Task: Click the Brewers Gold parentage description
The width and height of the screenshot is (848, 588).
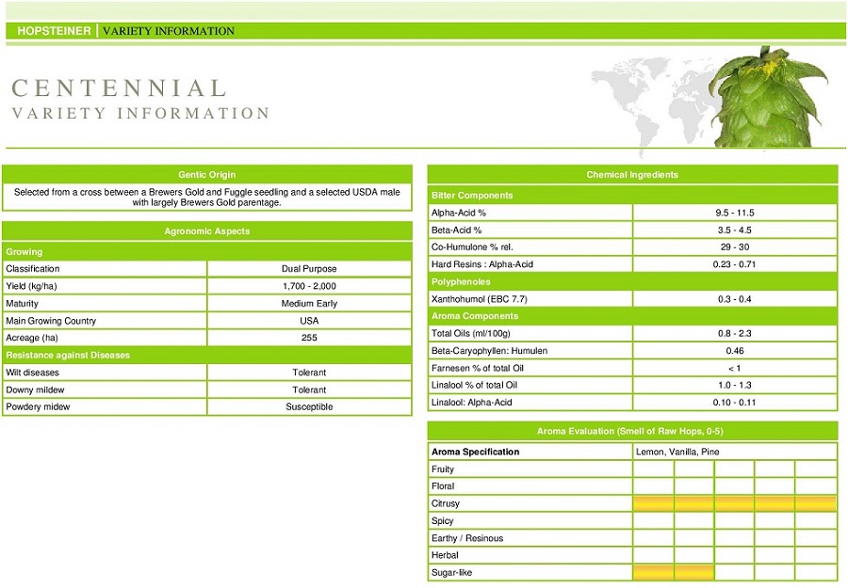Action: coord(207,197)
